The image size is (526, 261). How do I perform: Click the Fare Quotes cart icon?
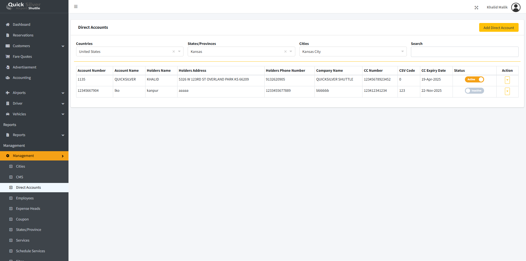point(8,57)
